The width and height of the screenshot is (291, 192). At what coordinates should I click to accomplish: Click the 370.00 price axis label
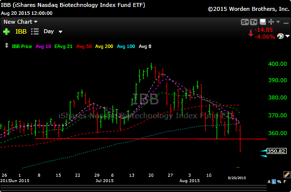(278, 115)
